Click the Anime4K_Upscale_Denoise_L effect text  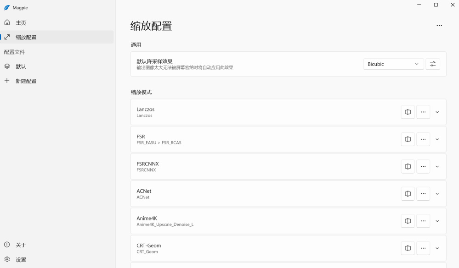click(165, 224)
